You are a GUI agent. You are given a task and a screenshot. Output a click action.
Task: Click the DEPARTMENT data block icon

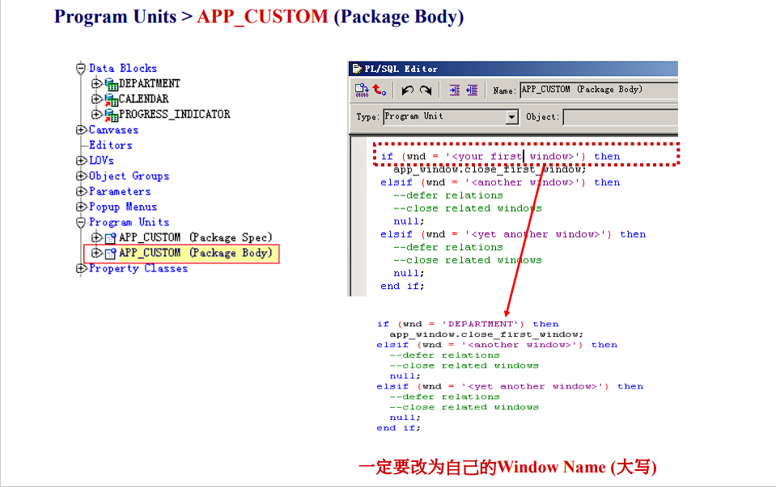(x=112, y=84)
